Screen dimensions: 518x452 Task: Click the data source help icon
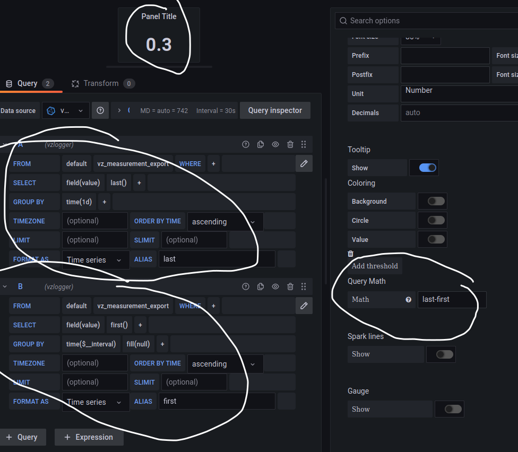(100, 110)
